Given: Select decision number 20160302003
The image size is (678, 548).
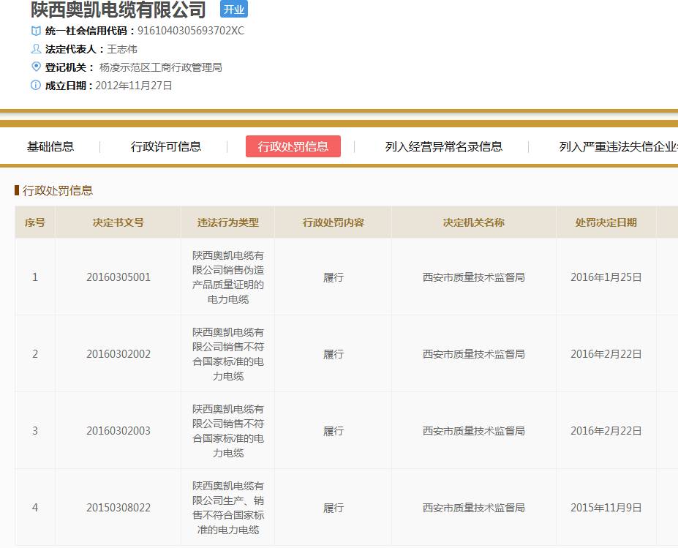Looking at the screenshot, I should click(118, 431).
